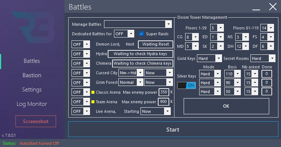281x147 pixels.
Task: Click the Doom Tower Management heading
Action: 202,17
